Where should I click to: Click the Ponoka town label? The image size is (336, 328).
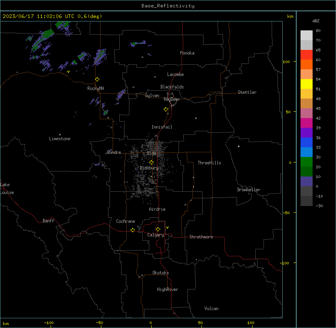(187, 53)
